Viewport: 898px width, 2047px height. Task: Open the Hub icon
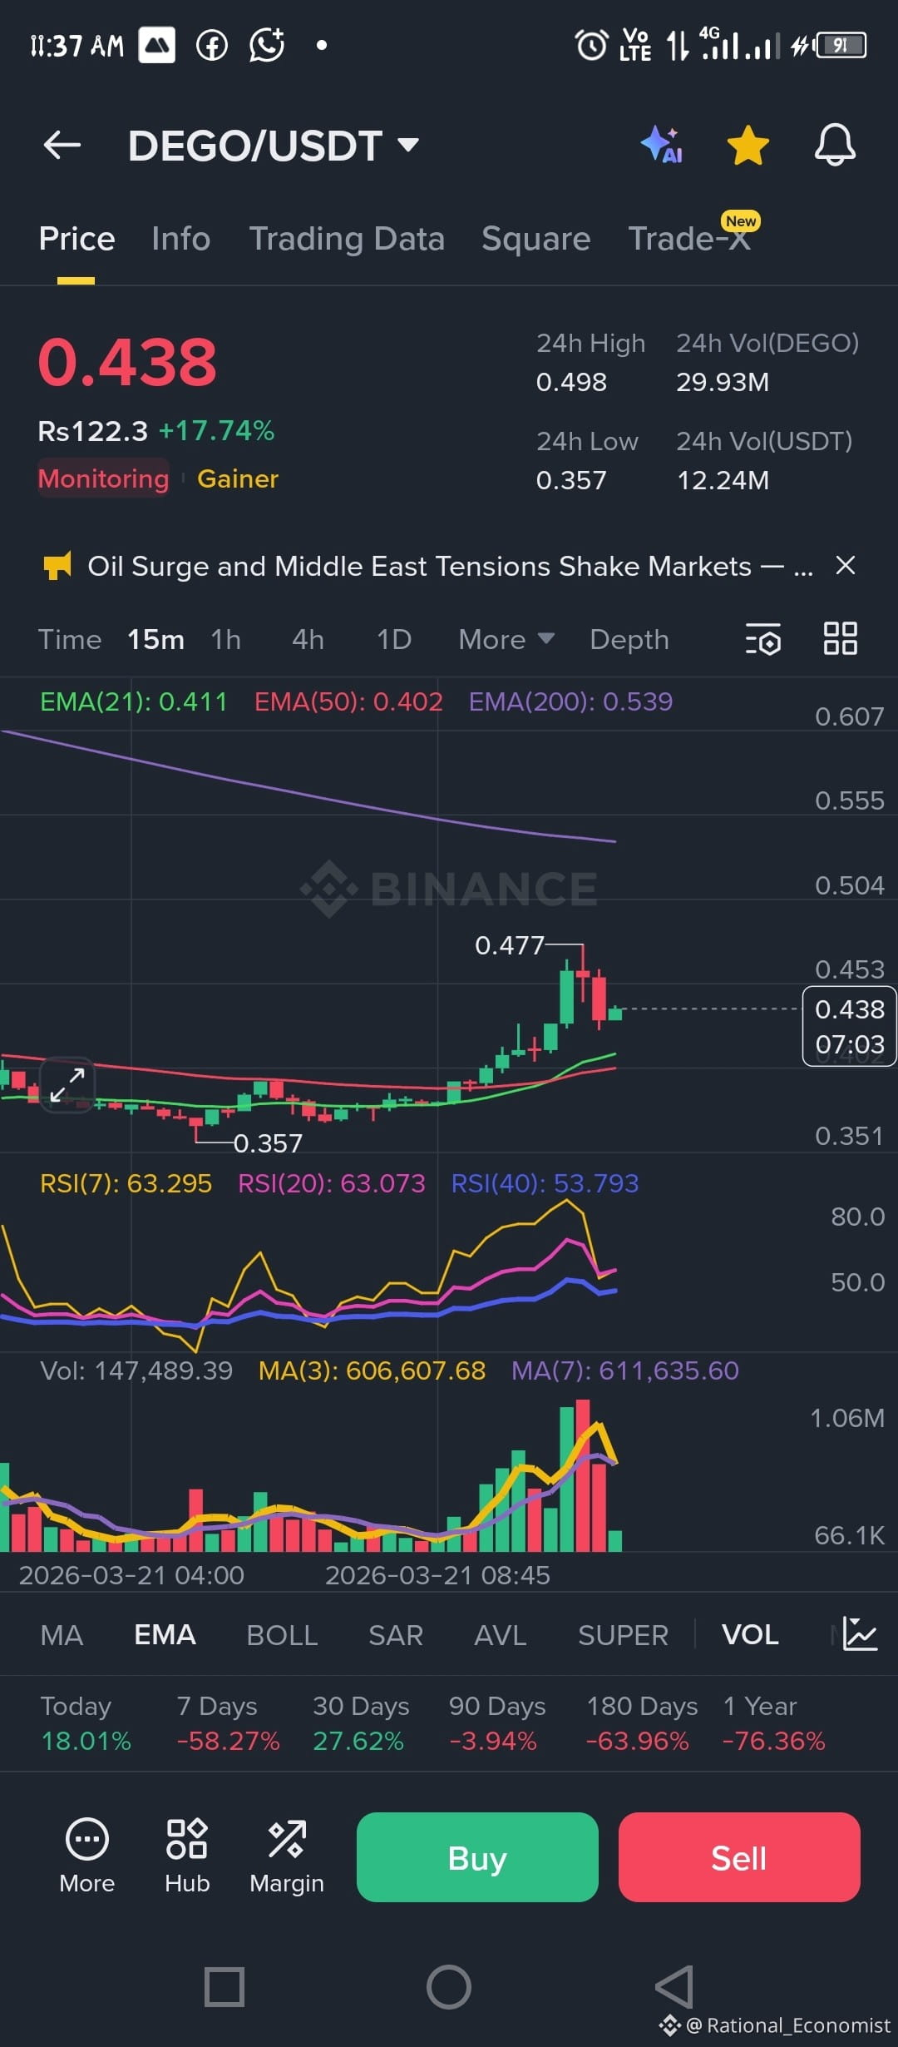coord(187,1856)
